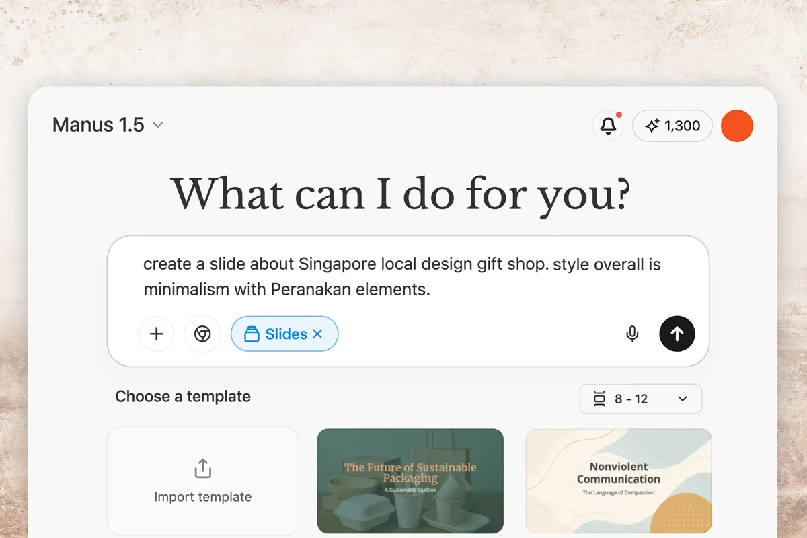807x538 pixels.
Task: Send the prompt with the arrow button
Action: pos(677,334)
